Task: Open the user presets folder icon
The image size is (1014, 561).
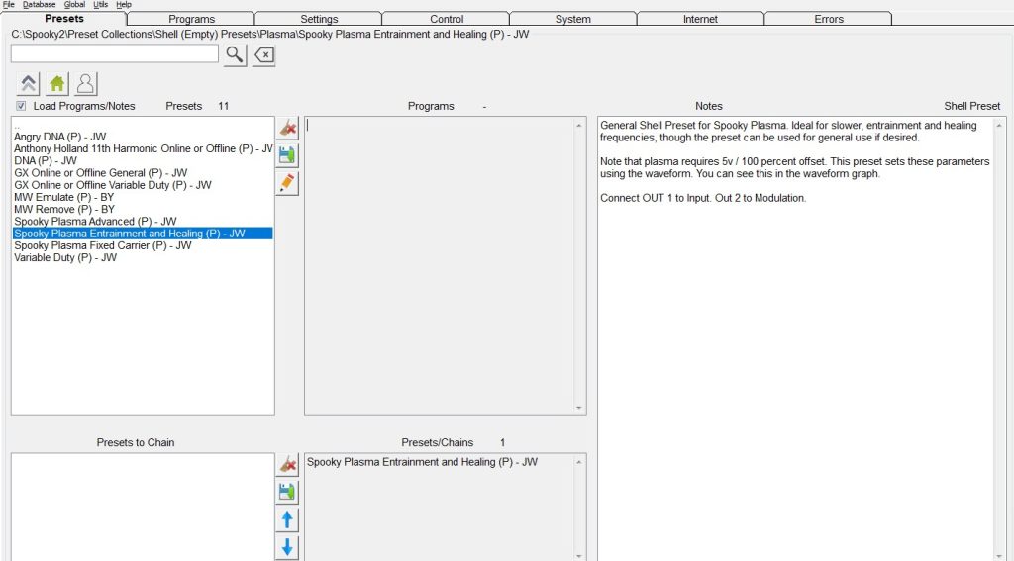Action: click(85, 84)
